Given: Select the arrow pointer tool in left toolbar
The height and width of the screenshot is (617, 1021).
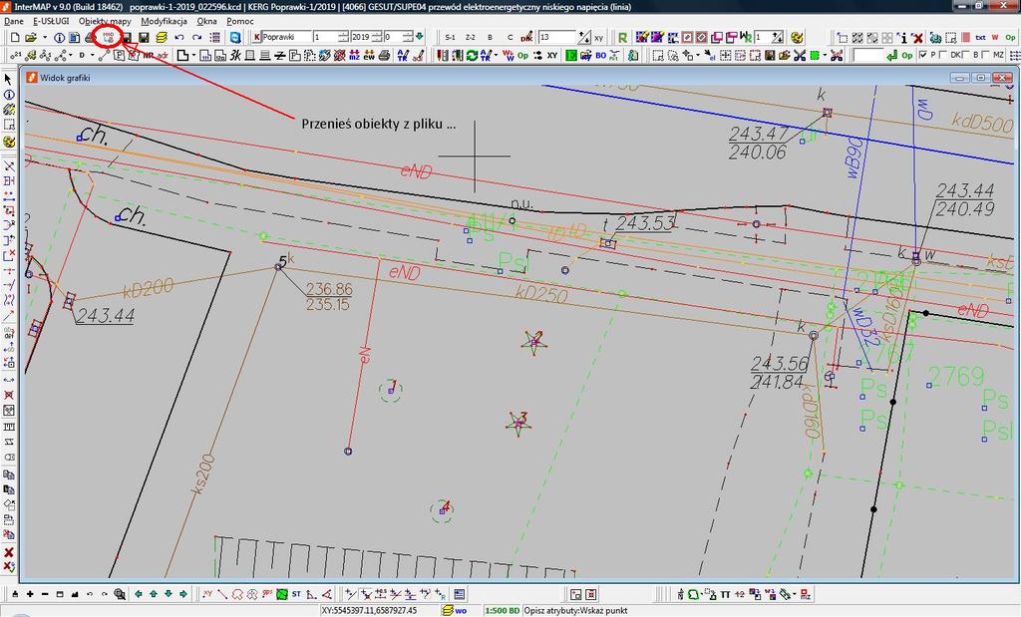Looking at the screenshot, I should [x=8, y=79].
